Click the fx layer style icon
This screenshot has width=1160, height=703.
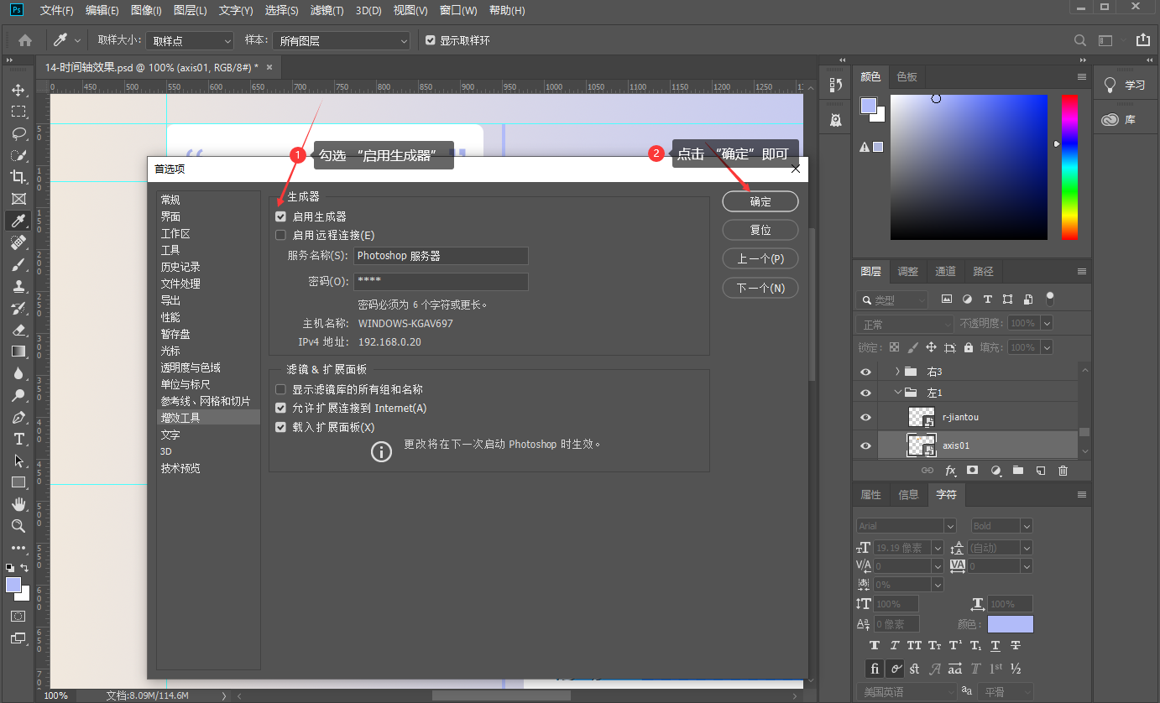[951, 471]
